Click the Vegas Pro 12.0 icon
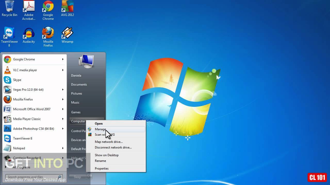This screenshot has width=330, height=185. pyautogui.click(x=7, y=90)
